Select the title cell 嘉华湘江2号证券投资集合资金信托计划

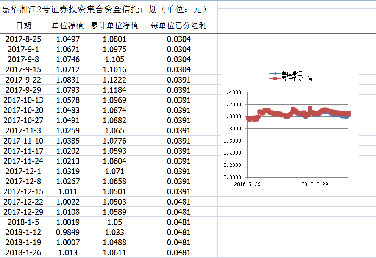click(x=104, y=9)
